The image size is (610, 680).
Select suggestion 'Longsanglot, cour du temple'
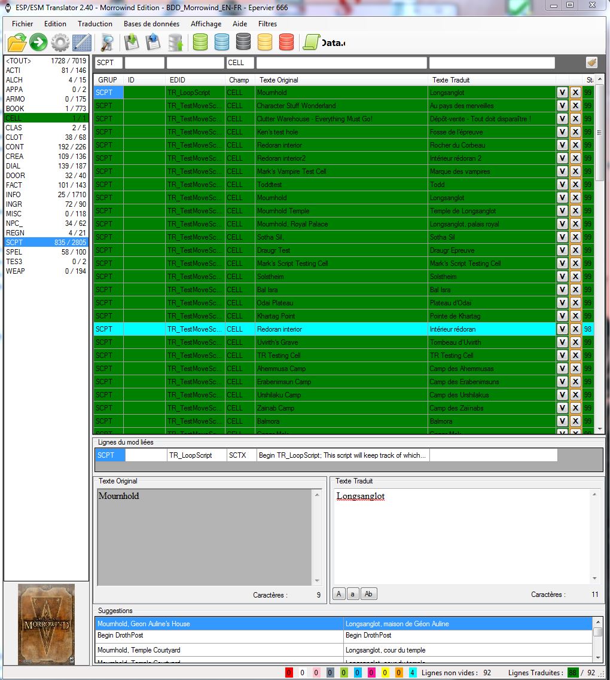[x=468, y=650]
